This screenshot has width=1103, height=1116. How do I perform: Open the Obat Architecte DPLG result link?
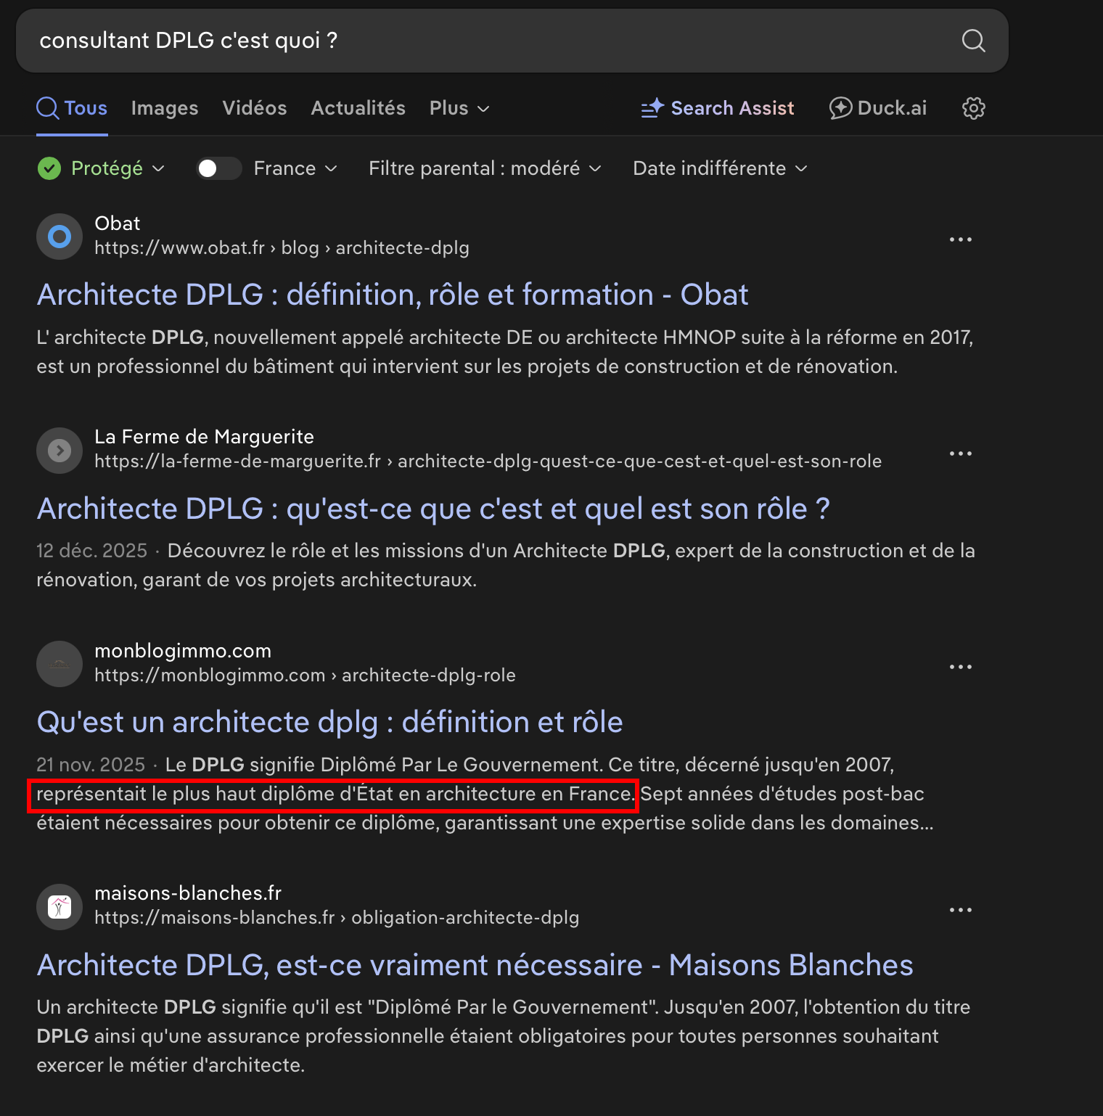point(393,295)
